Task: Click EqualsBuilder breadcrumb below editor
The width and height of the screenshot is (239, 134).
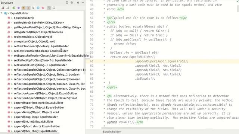Action: pyautogui.click(x=112, y=131)
